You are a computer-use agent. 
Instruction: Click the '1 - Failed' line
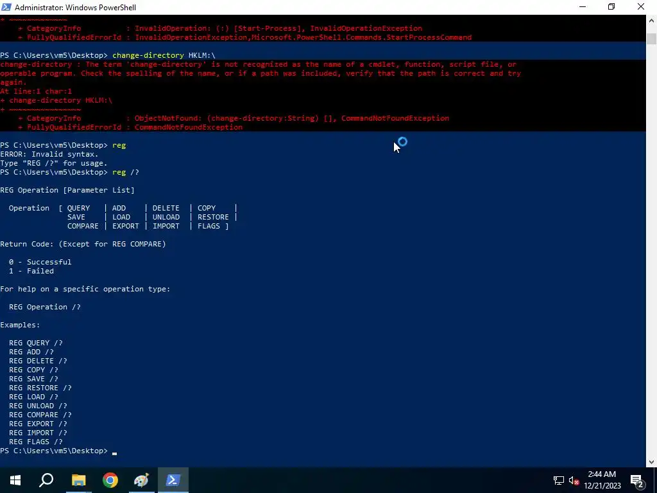tap(31, 272)
